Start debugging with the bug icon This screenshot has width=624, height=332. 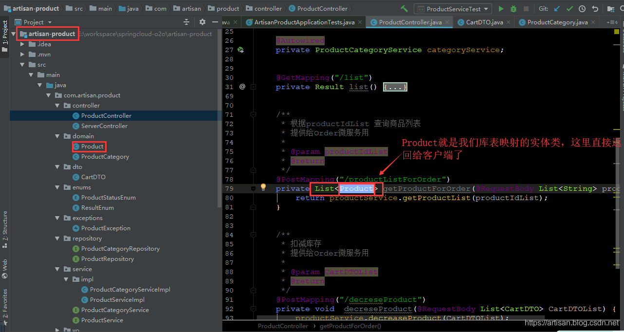[x=514, y=9]
